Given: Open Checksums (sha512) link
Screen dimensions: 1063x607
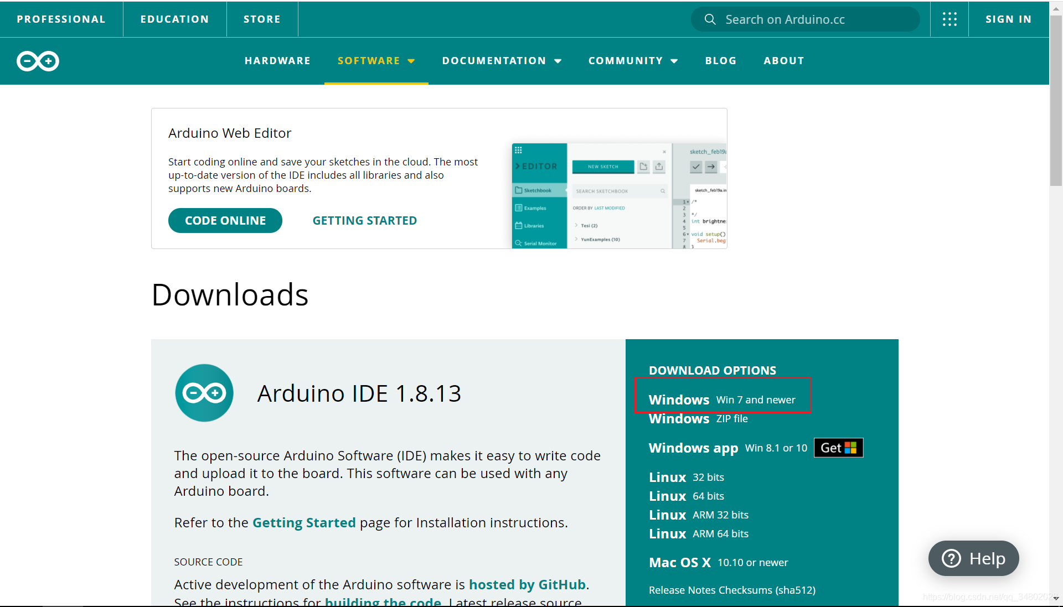Looking at the screenshot, I should 766,590.
